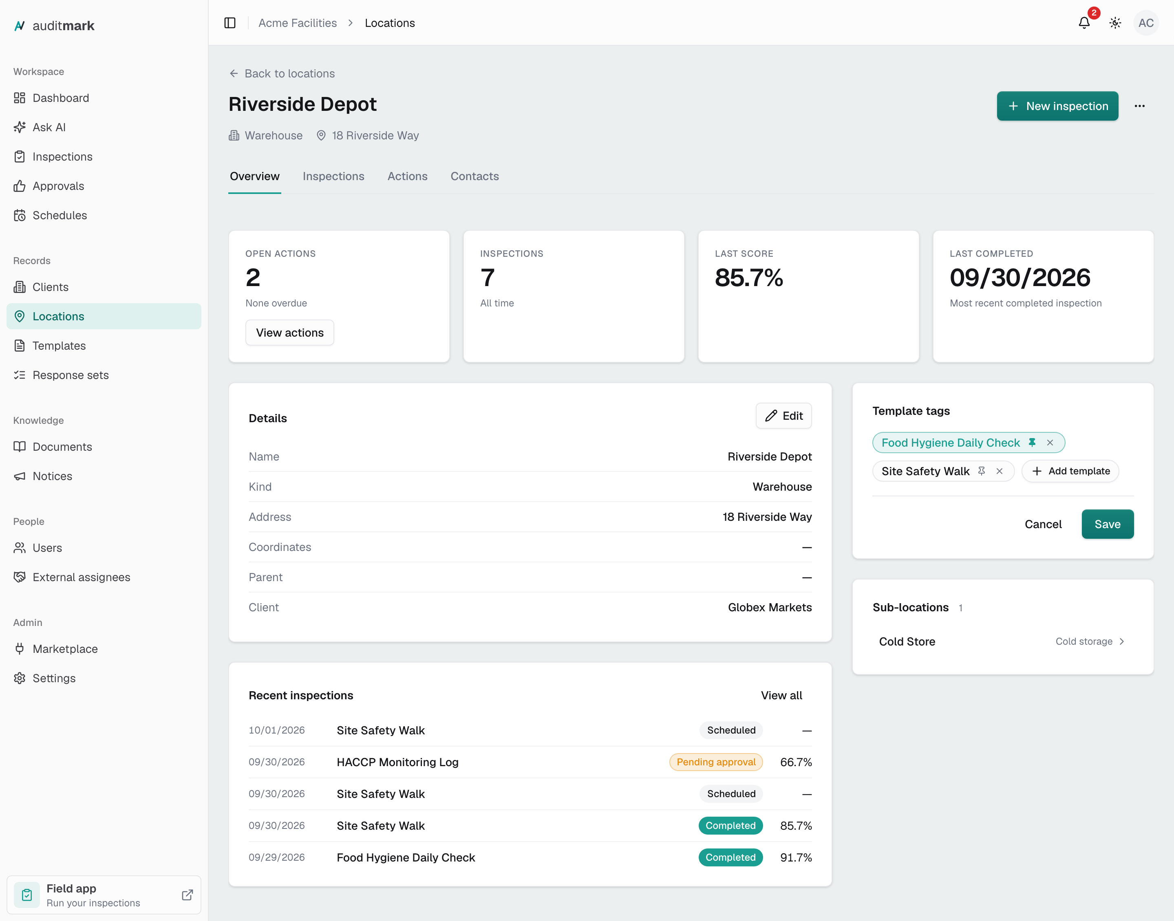
Task: Click View all recent inspections
Action: coord(781,695)
